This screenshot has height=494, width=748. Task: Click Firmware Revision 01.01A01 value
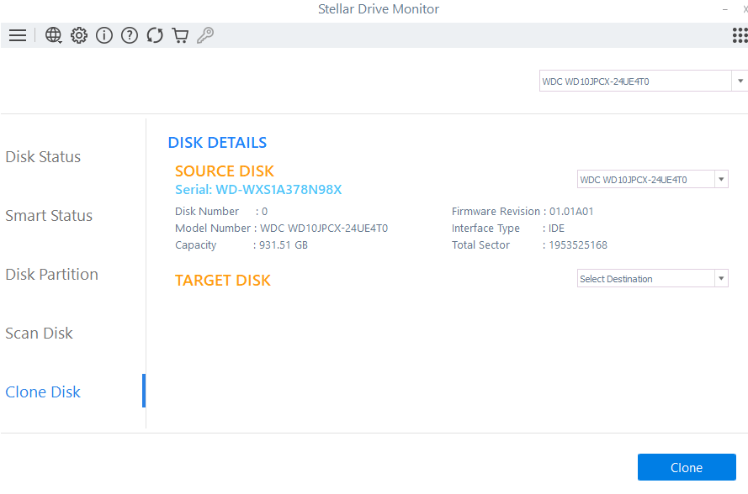571,212
